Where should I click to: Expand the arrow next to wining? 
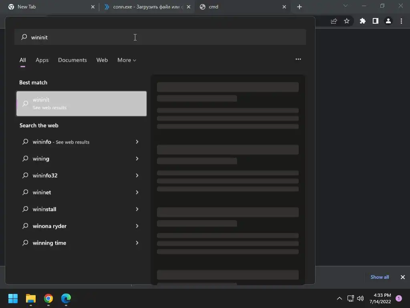pos(137,159)
